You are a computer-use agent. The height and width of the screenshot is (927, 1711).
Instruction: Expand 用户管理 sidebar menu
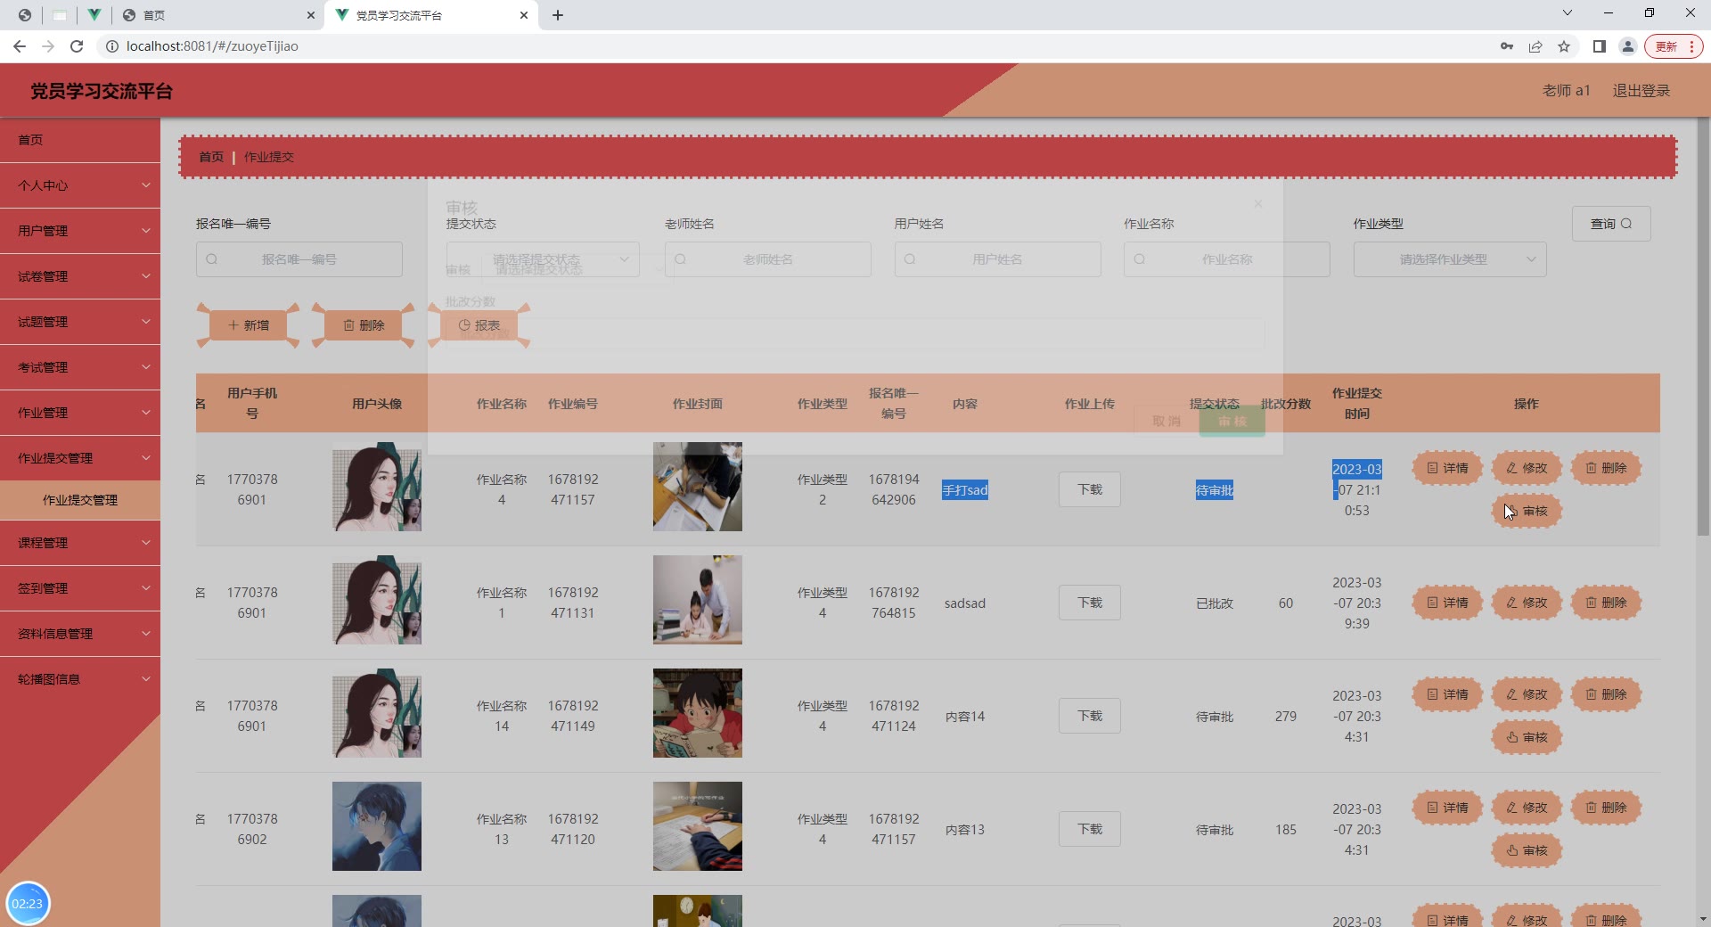point(80,231)
